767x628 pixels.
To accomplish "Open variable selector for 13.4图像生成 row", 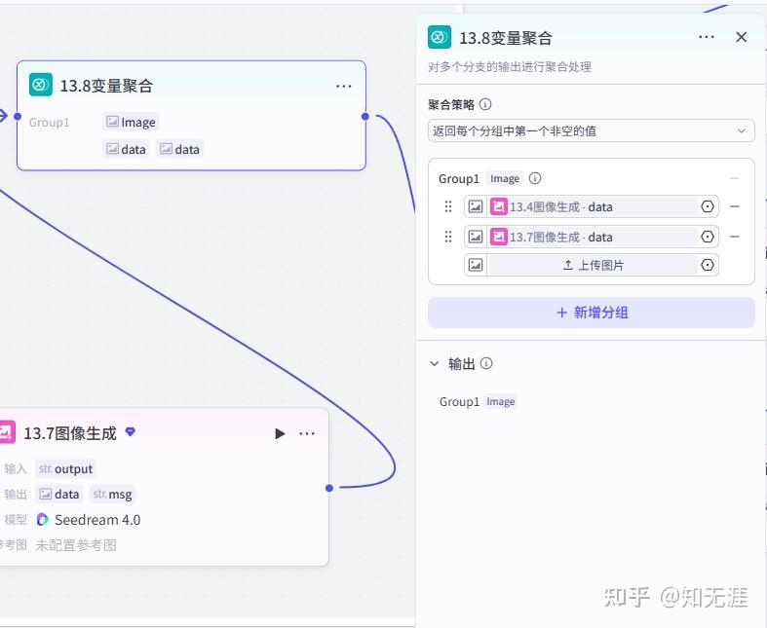I will click(x=708, y=206).
